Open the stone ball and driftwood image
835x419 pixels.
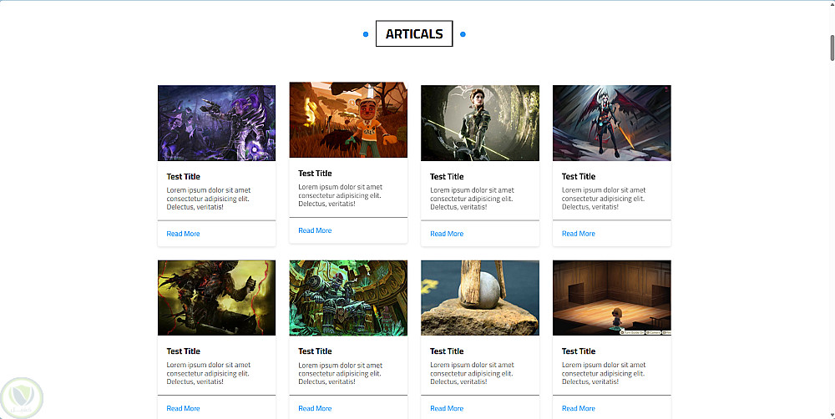pyautogui.click(x=480, y=298)
